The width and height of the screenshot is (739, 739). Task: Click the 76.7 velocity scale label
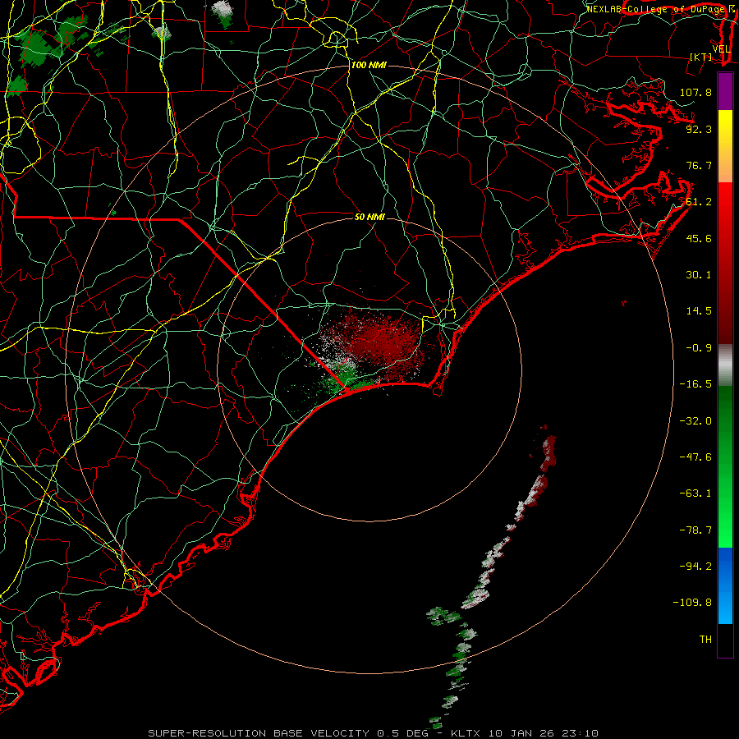(x=699, y=165)
